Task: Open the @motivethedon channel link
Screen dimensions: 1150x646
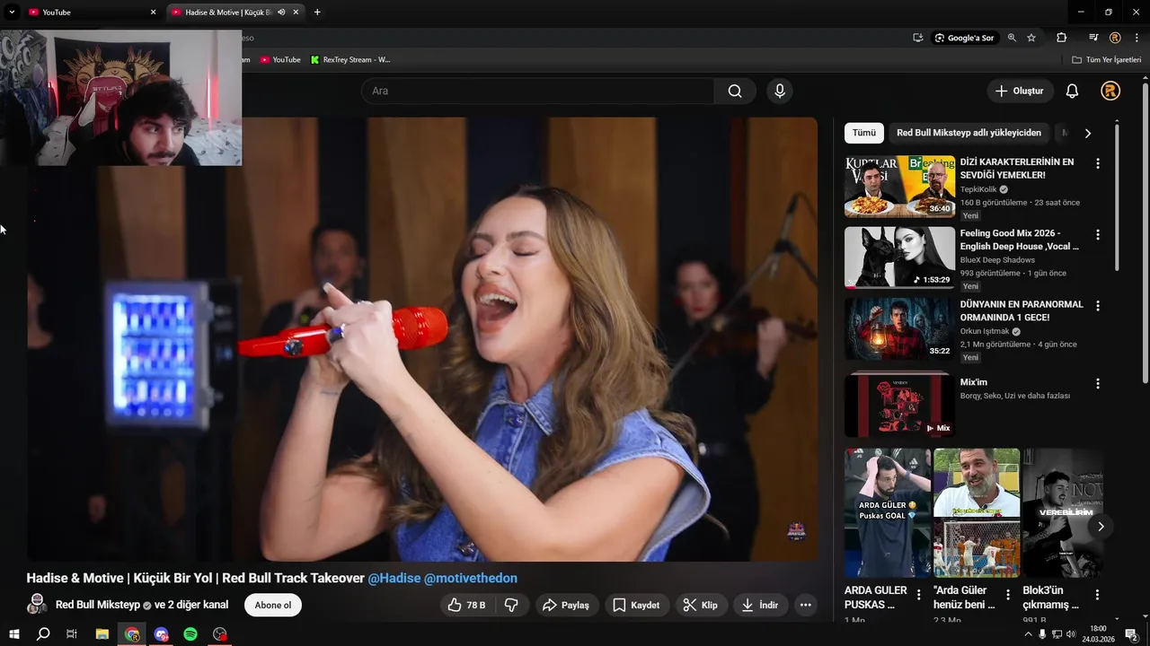Action: point(471,578)
